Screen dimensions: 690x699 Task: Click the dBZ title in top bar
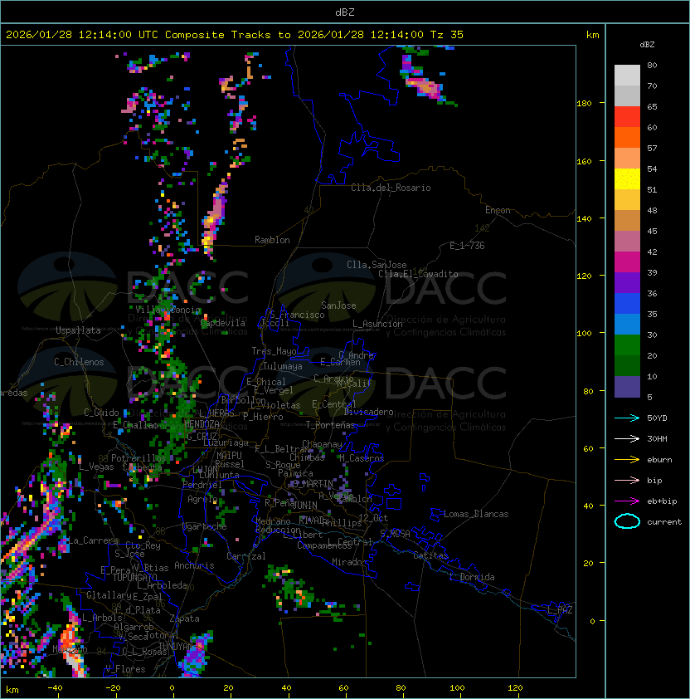point(345,12)
